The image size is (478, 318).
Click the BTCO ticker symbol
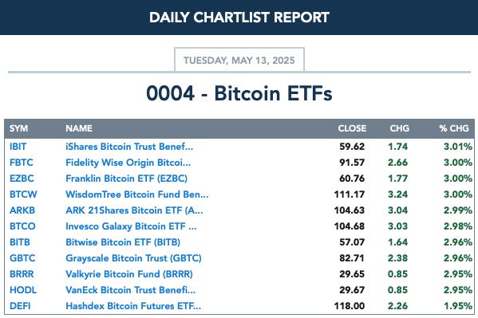click(22, 226)
